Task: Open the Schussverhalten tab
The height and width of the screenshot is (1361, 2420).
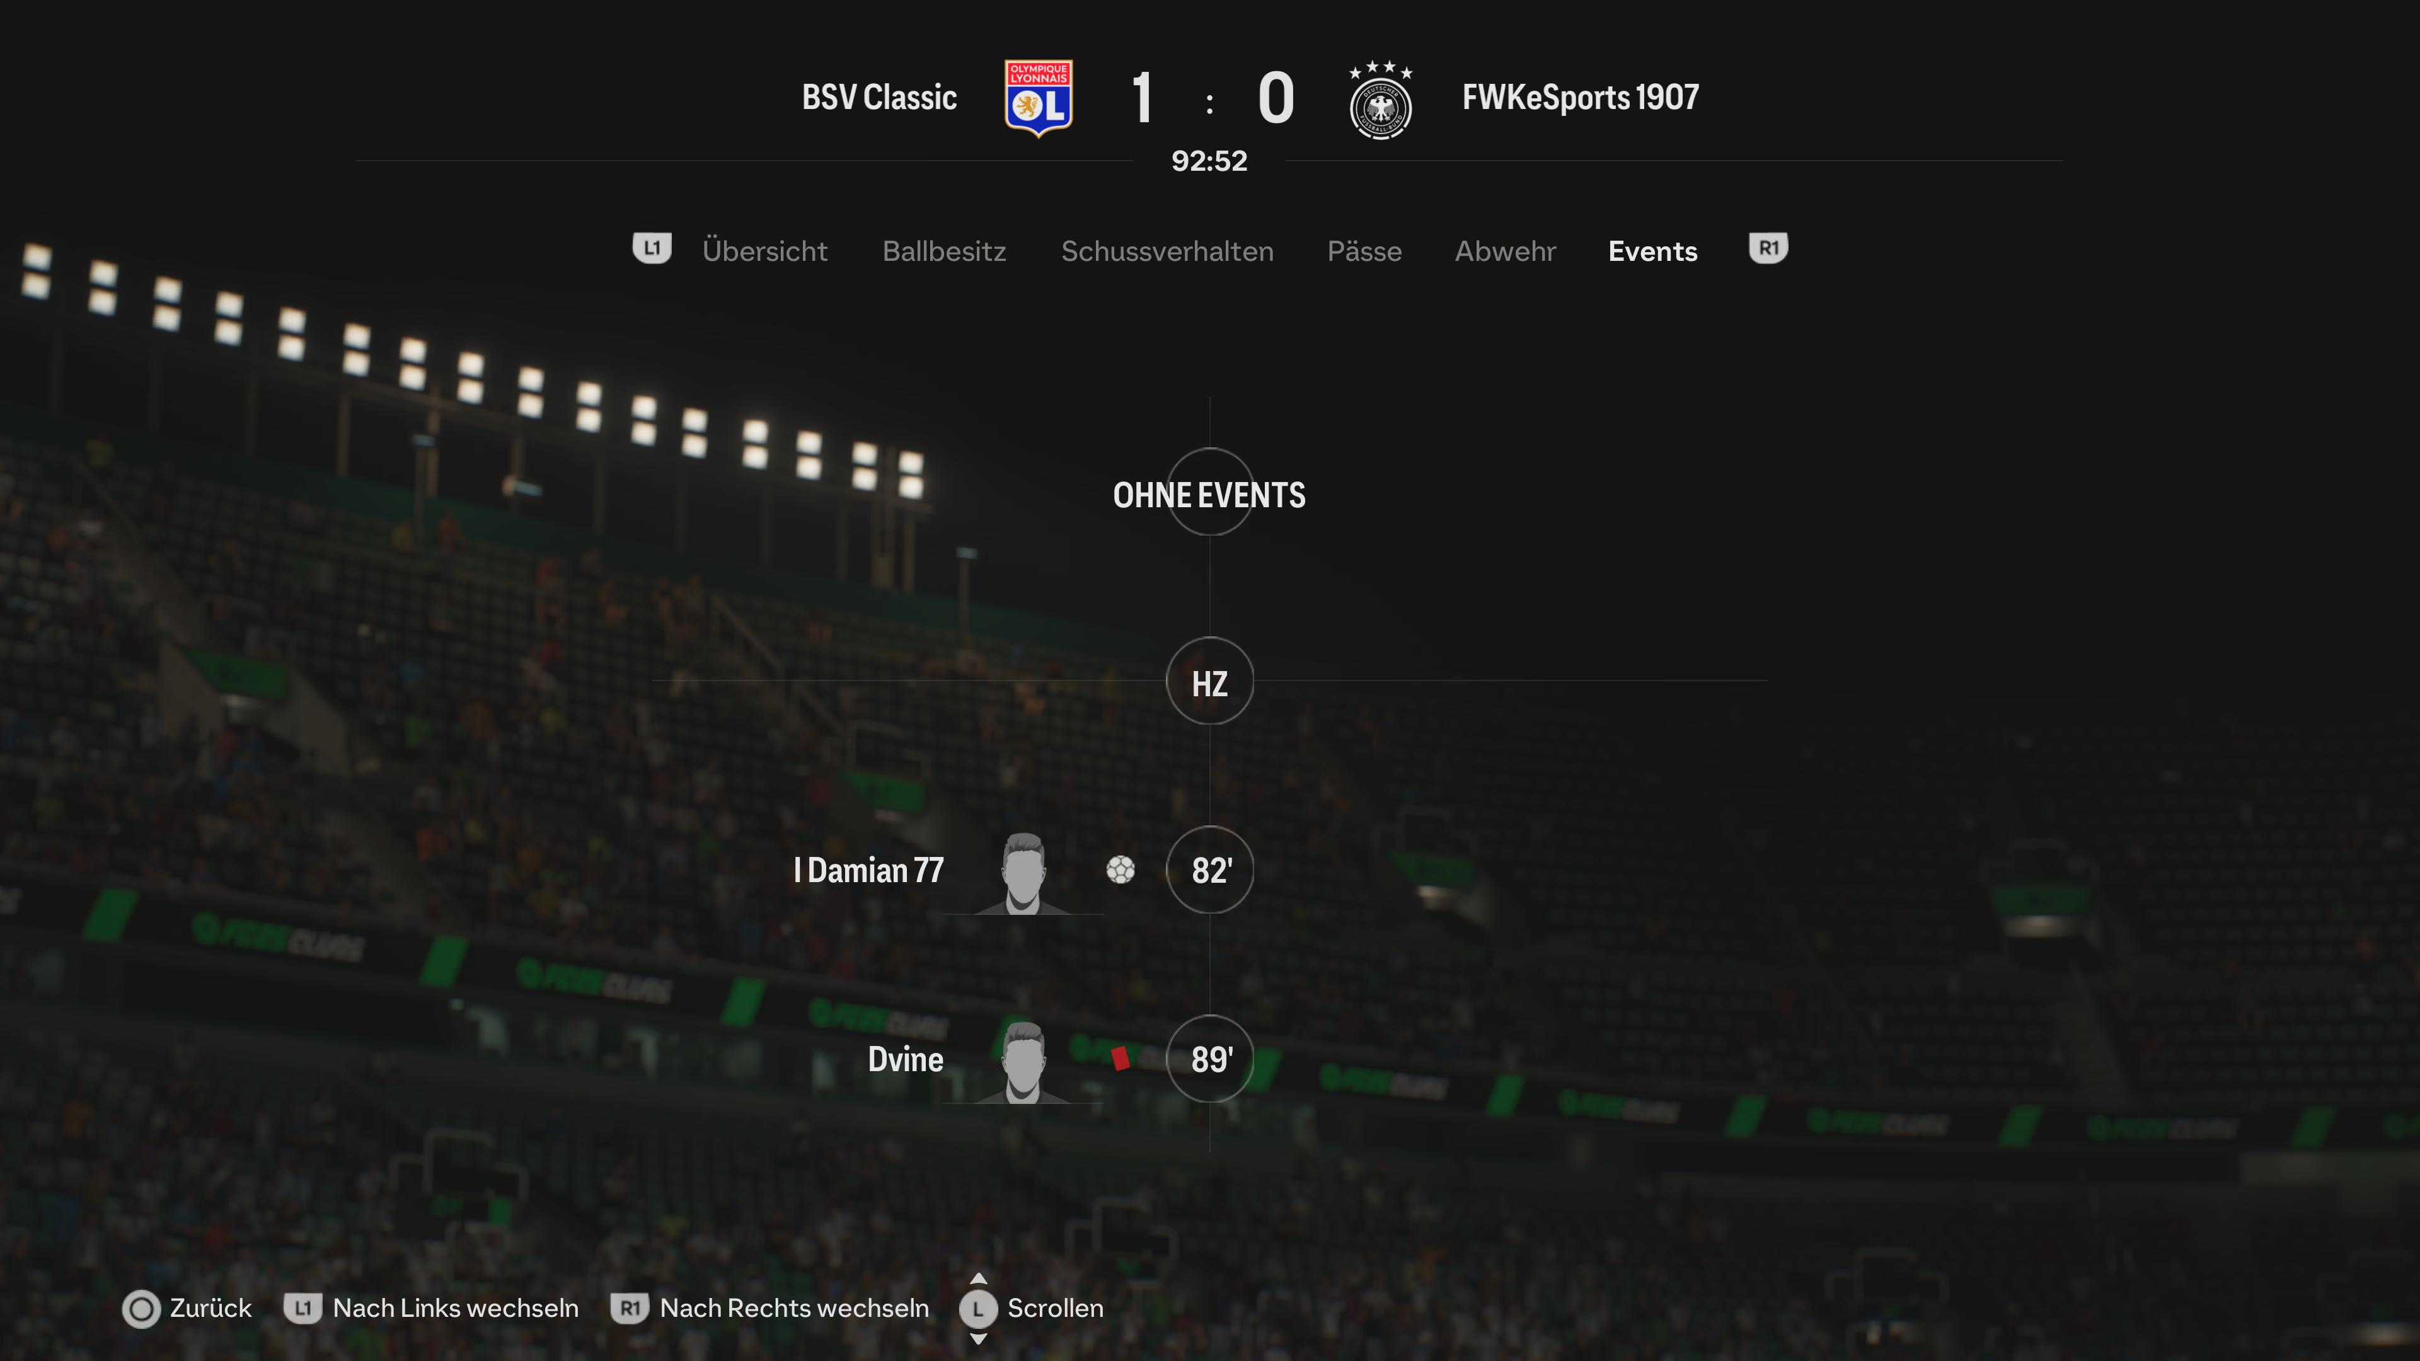Action: tap(1167, 251)
